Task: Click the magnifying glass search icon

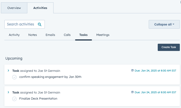Action: [x=40, y=24]
